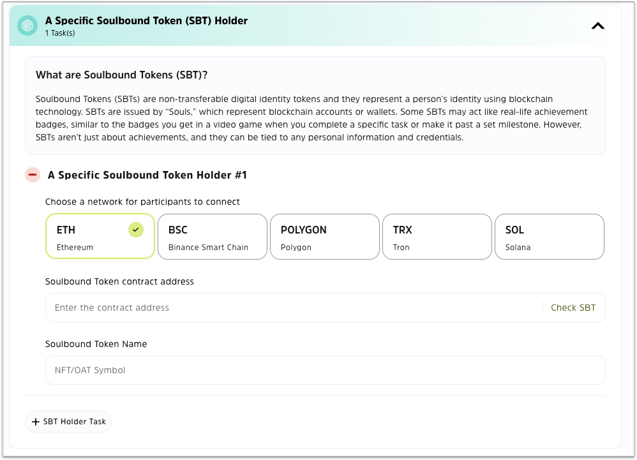Viewport: 637px width, 460px height.
Task: Choose the TRX Tron network option
Action: (437, 236)
